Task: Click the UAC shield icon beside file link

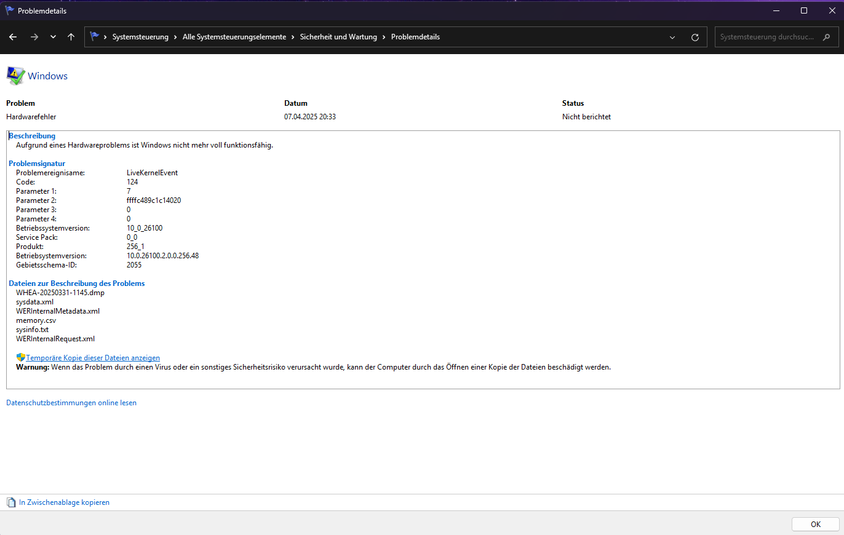Action: [20, 357]
